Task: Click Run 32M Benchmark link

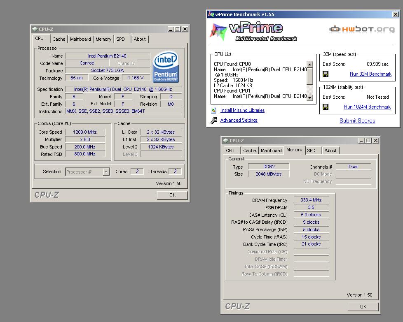Action: tap(370, 74)
